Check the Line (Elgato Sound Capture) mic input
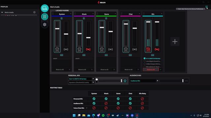This screenshot has width=211, height=118. point(144,61)
